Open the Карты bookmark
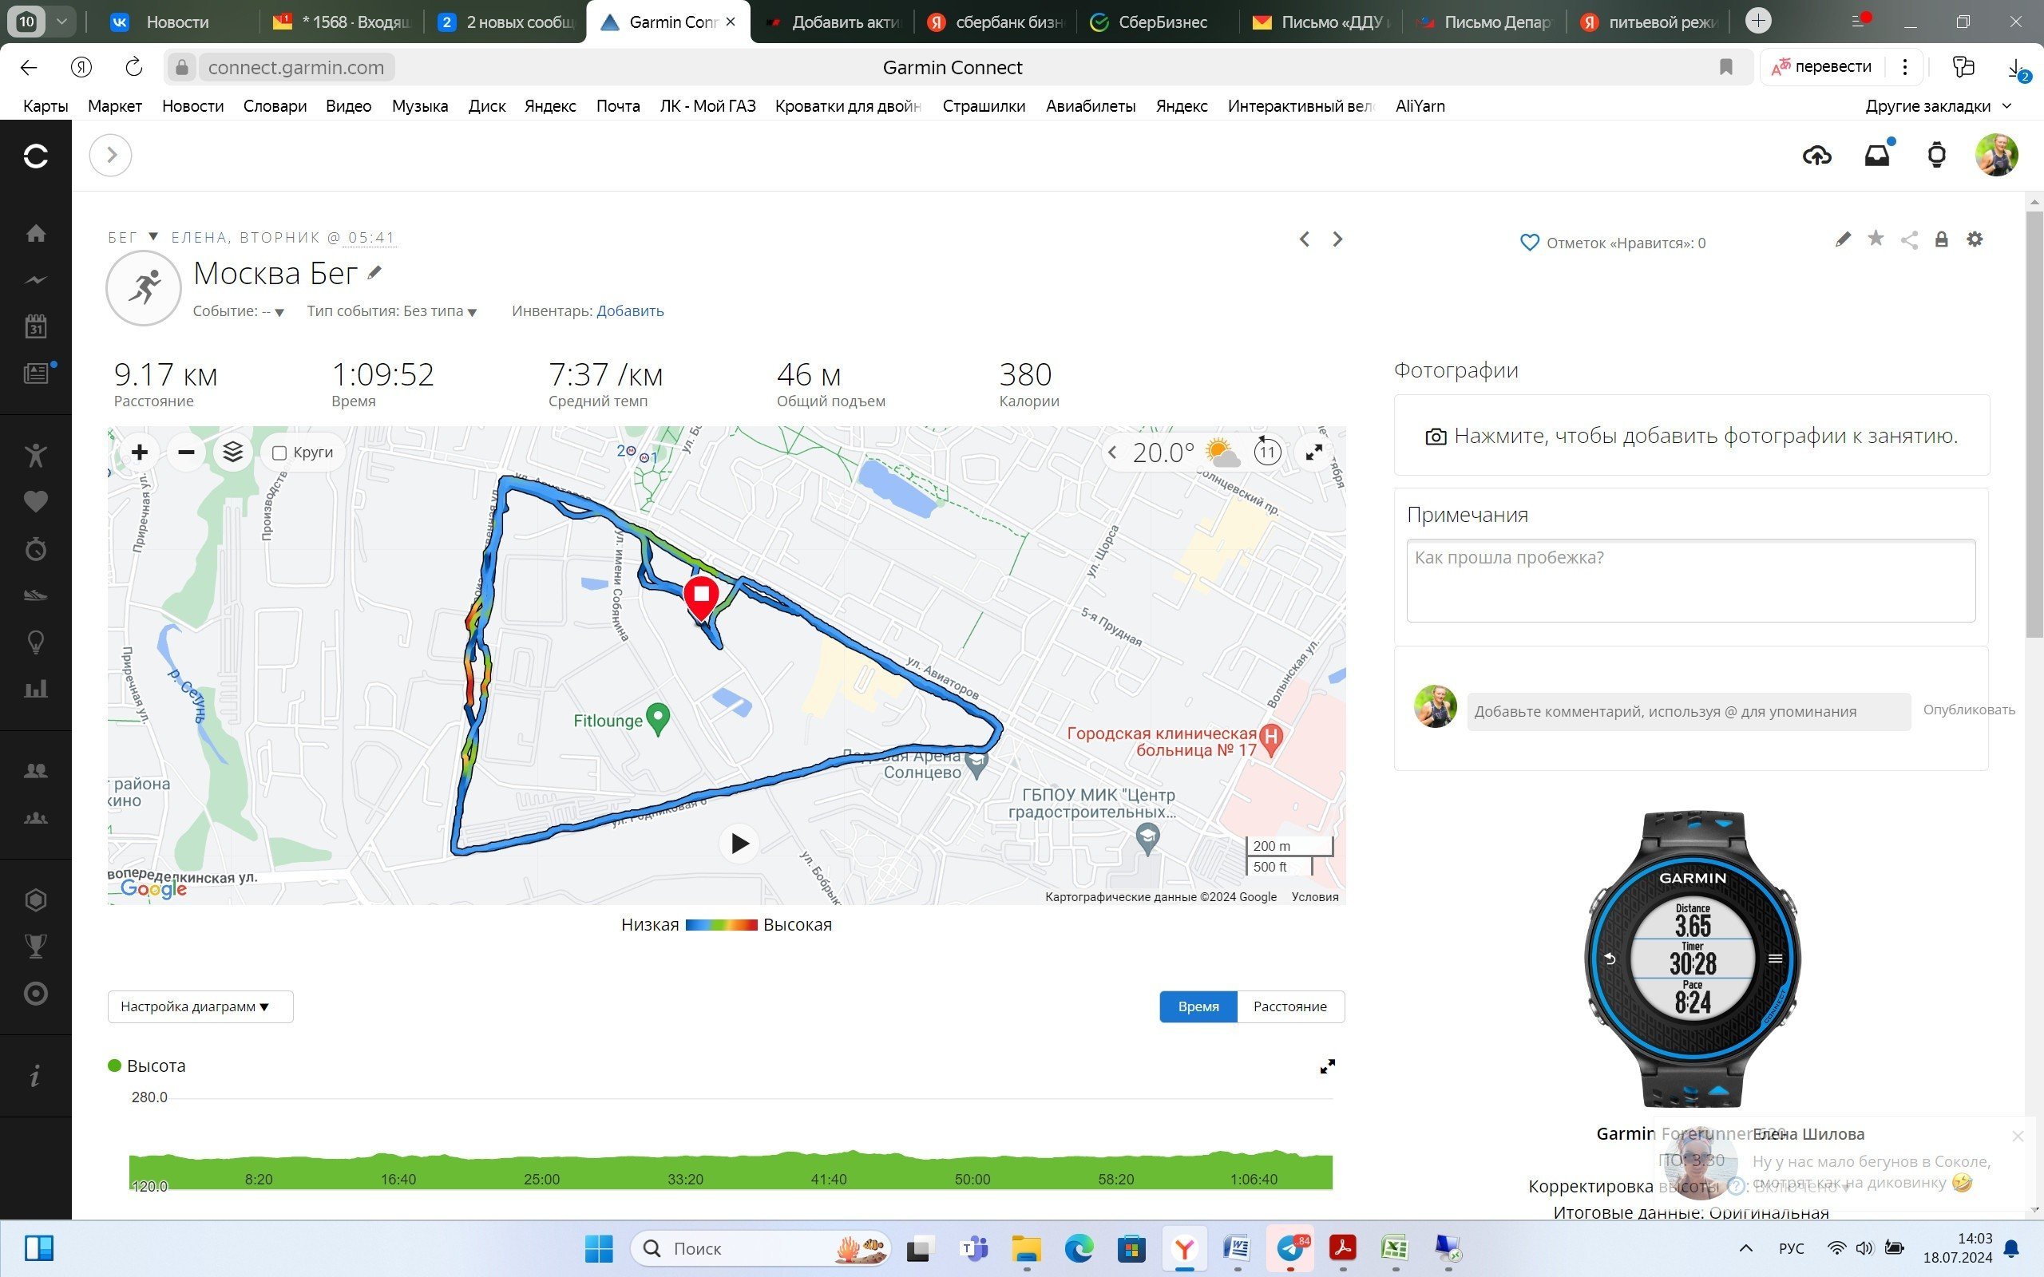 coord(46,106)
